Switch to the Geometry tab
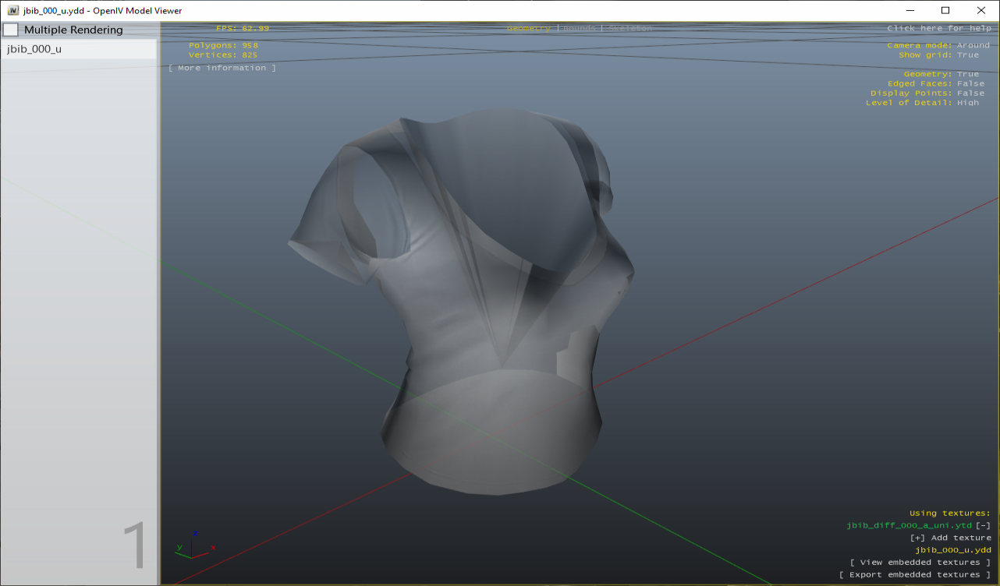 click(x=529, y=28)
